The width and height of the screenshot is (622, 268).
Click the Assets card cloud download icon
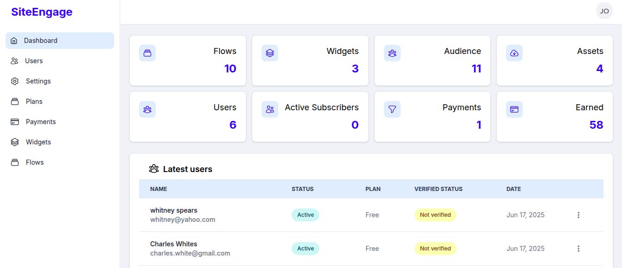coord(514,53)
